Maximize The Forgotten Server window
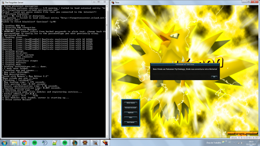This screenshot has width=260, height=146. 99,2
